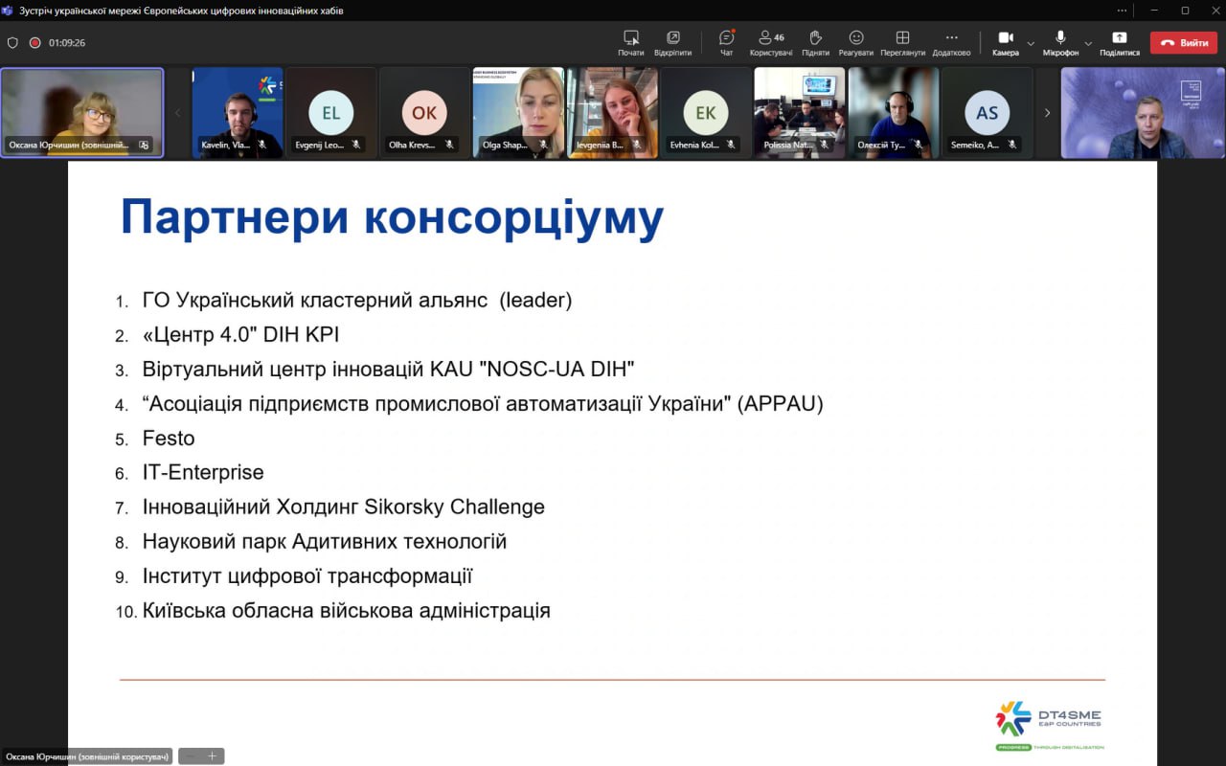Leave the meeting with Вийти
The image size is (1226, 766).
[1183, 43]
